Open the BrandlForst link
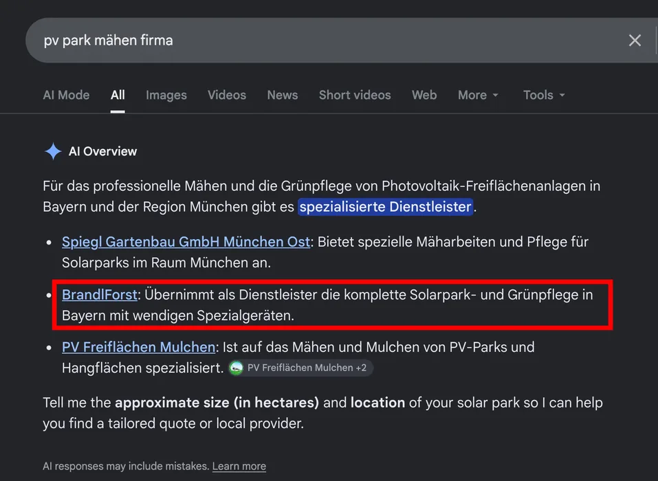Viewport: 658px width, 481px height. point(100,295)
